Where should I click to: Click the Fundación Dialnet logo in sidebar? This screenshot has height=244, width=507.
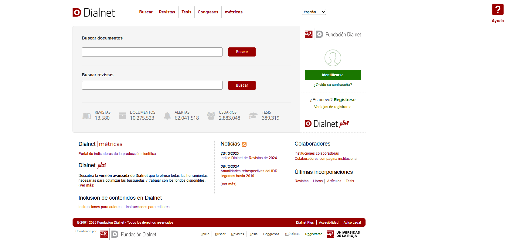point(333,34)
